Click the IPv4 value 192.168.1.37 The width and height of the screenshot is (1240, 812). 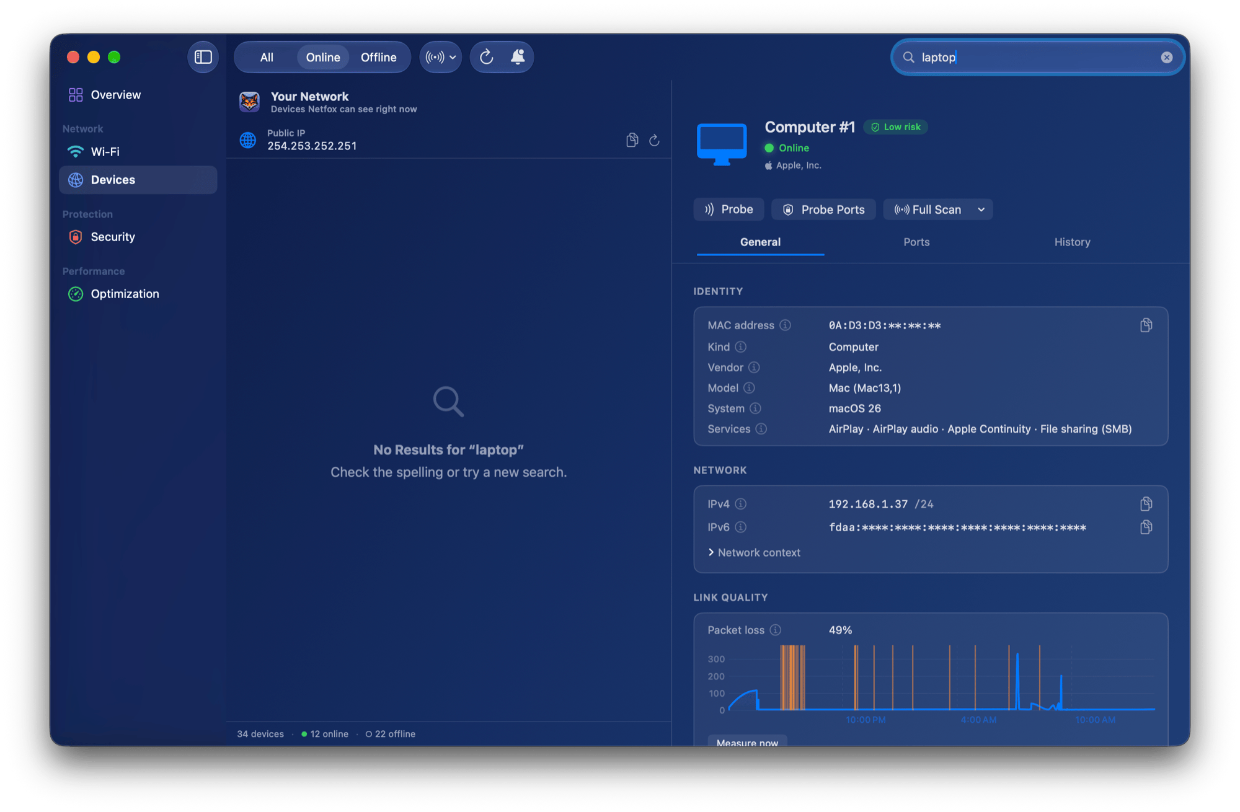[868, 504]
